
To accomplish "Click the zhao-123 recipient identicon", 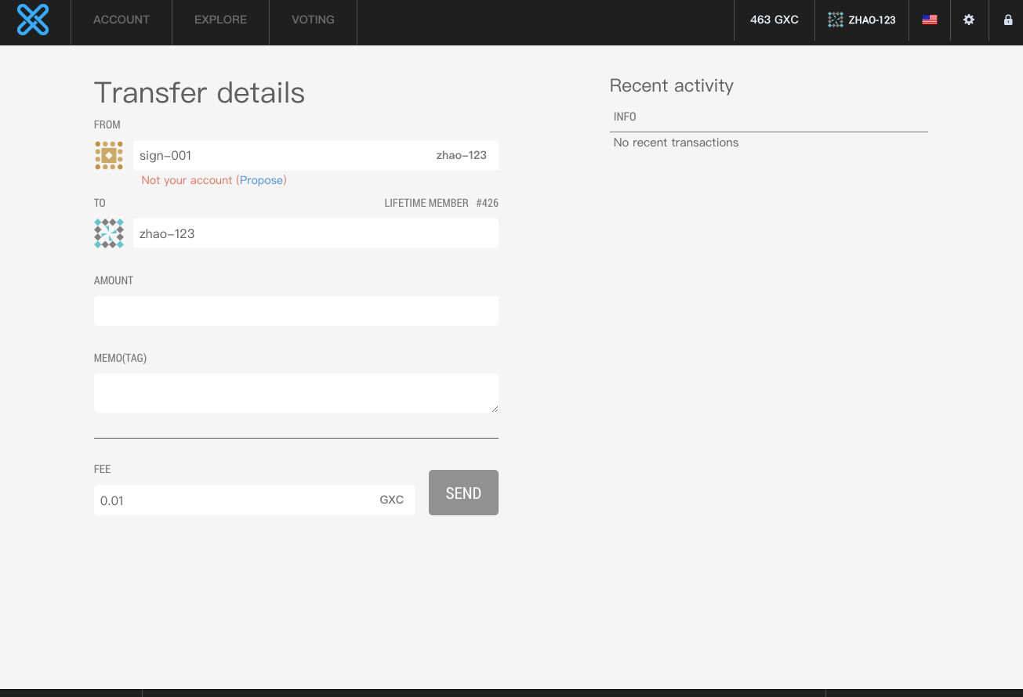I will (x=109, y=233).
